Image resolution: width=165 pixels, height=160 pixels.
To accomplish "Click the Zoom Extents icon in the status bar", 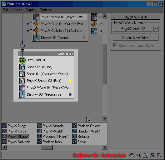I will [x=152, y=155].
